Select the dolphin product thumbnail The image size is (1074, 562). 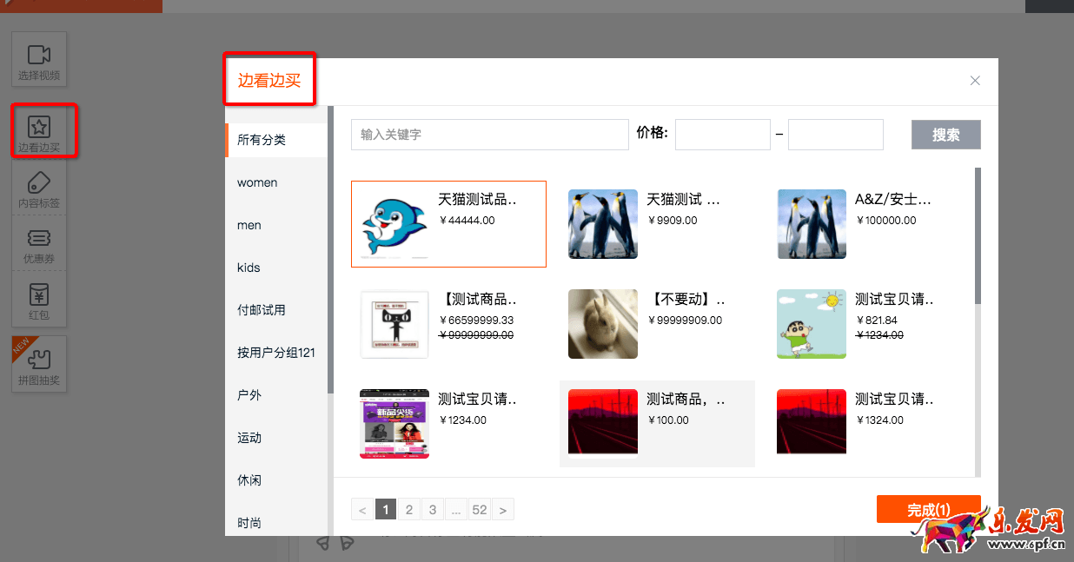394,224
